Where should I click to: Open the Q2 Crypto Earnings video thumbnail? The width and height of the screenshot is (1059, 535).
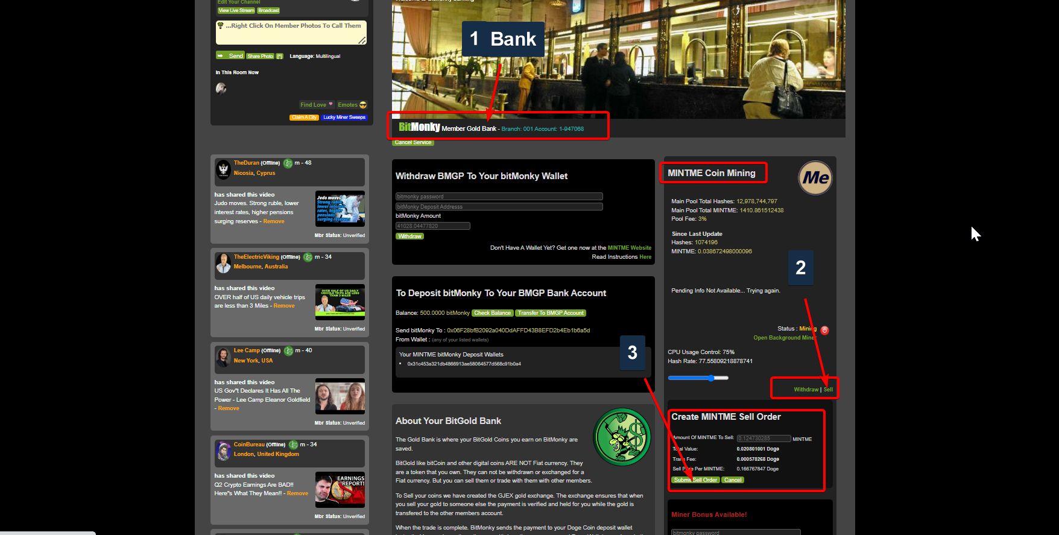340,490
